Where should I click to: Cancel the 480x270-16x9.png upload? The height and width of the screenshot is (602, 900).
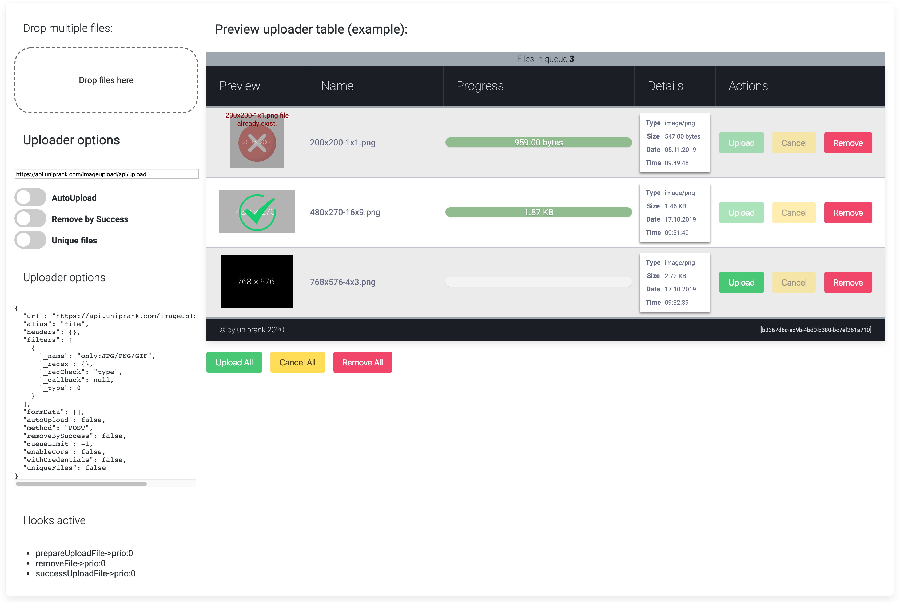[794, 212]
